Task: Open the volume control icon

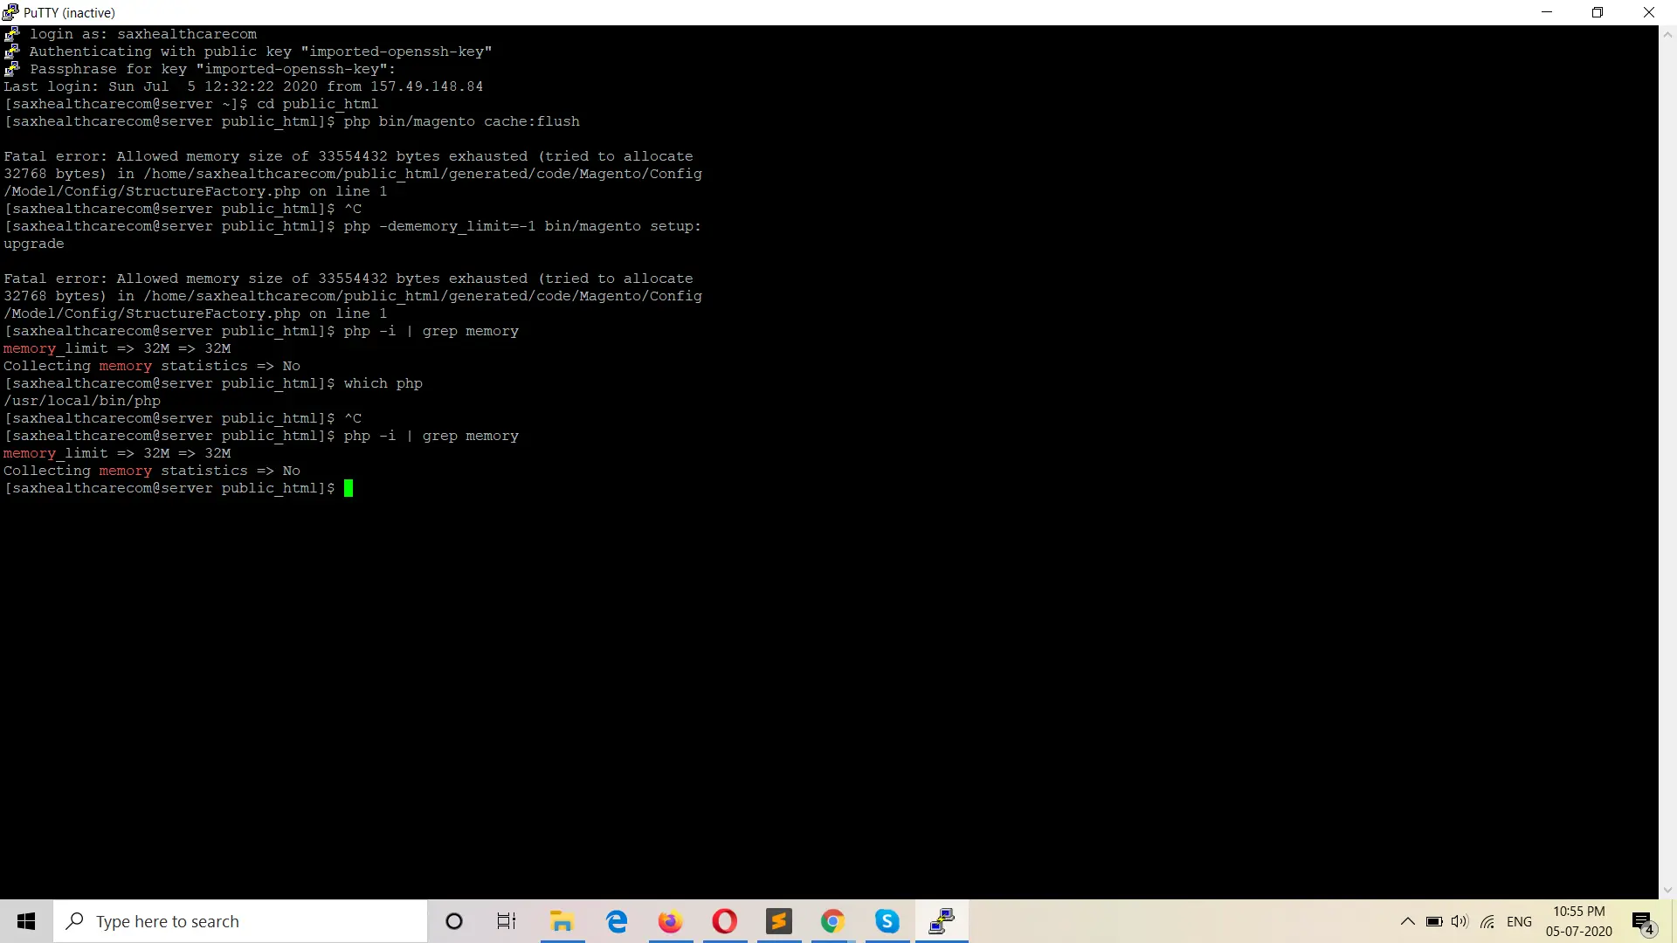Action: point(1460,921)
